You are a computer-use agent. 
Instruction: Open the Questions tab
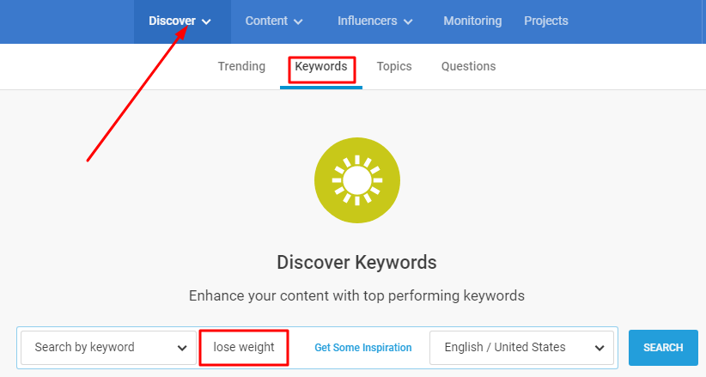(468, 66)
